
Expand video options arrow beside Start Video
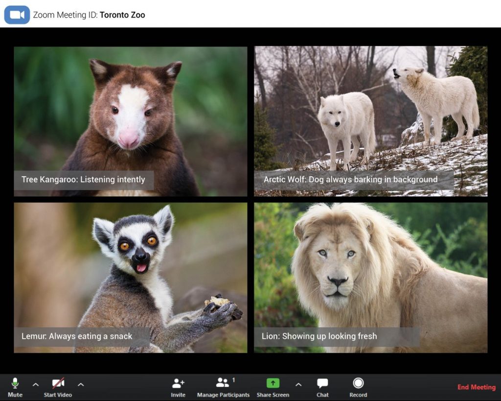81,384
